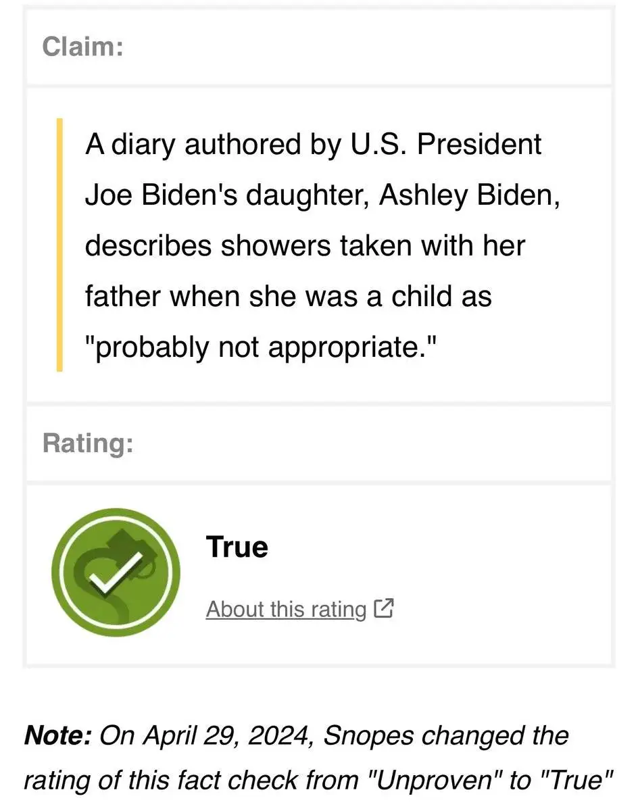Image resolution: width=638 pixels, height=811 pixels.
Task: Click the external link icon beside About this rating
Action: pos(383,608)
